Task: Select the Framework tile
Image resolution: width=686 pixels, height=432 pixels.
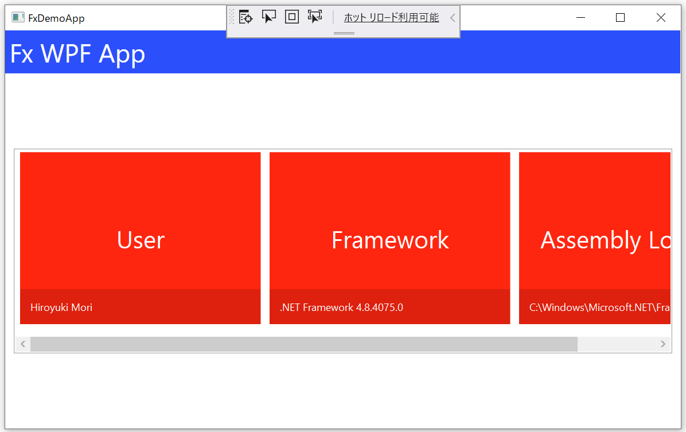Action: pyautogui.click(x=390, y=238)
